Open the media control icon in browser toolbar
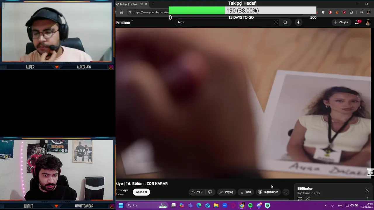This screenshot has width=374, height=210. [362, 12]
